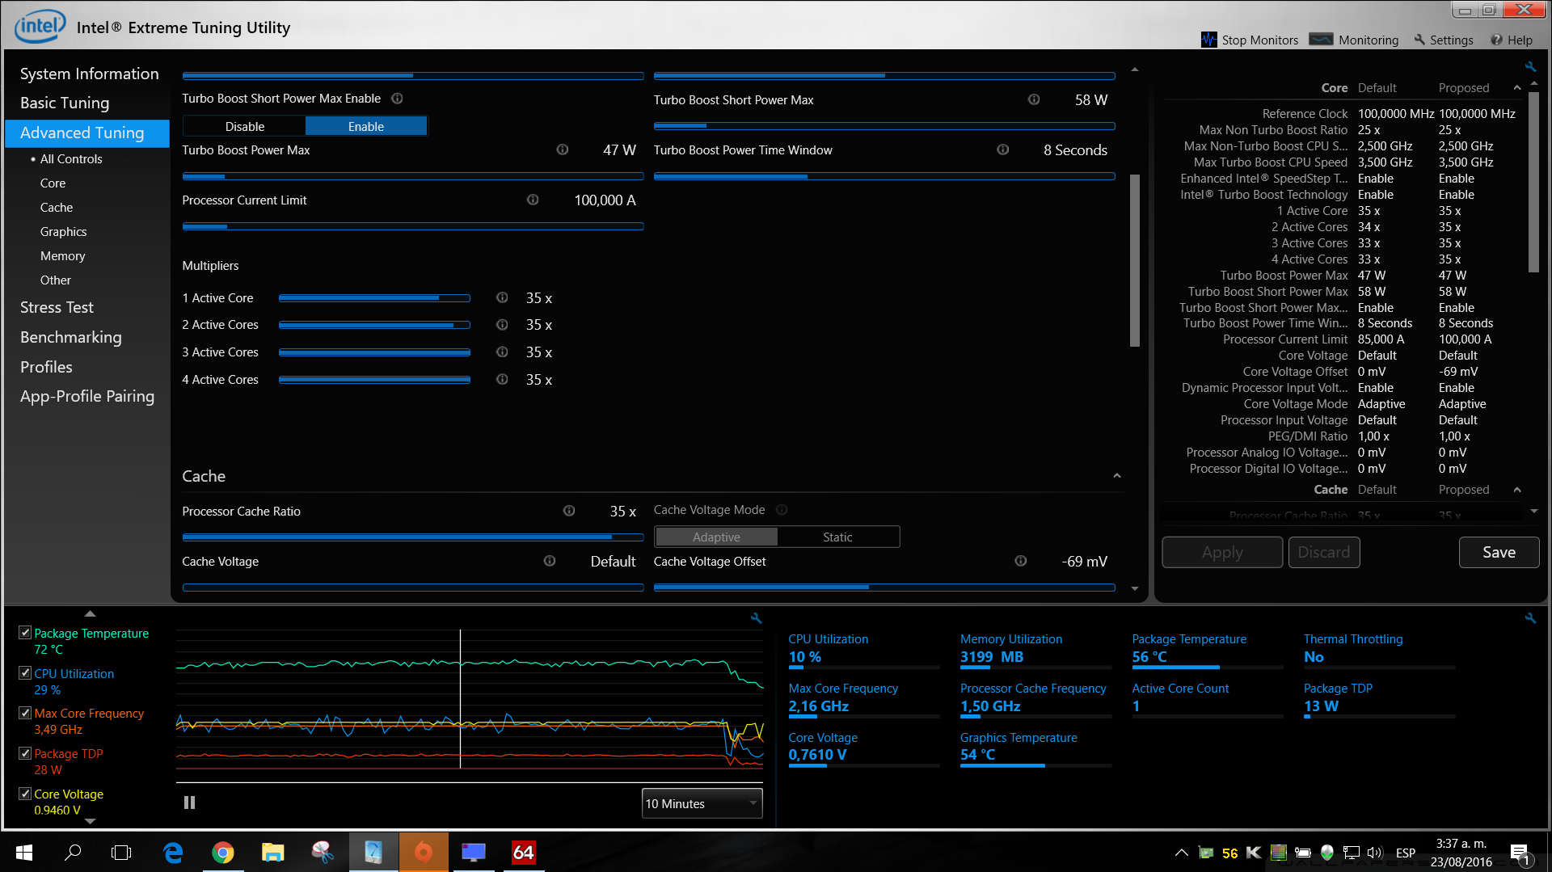Click the 1 Active Core multiplier slider
Image resolution: width=1552 pixels, height=872 pixels.
coord(374,298)
